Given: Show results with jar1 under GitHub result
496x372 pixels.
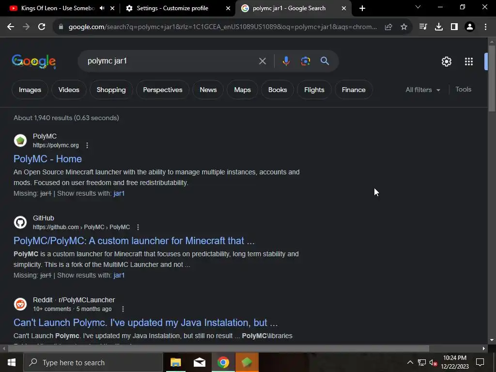Looking at the screenshot, I should pos(119,275).
